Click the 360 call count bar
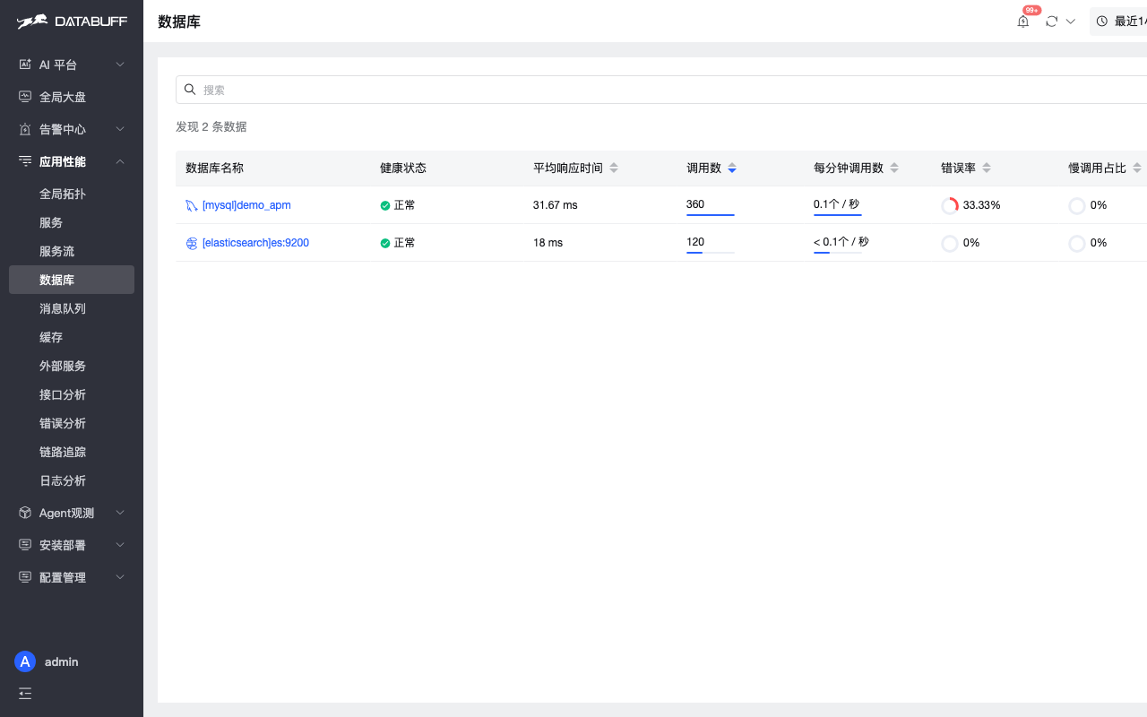The width and height of the screenshot is (1147, 717). click(711, 215)
